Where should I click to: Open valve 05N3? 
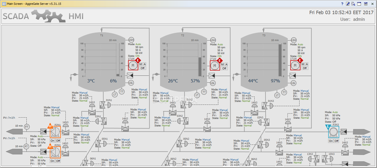coord(263,145)
